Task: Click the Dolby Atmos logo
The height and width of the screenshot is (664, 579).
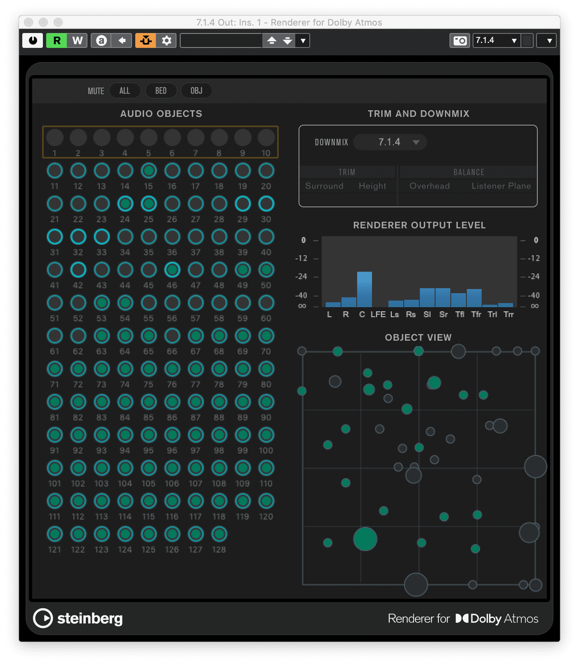Action: coord(497,618)
